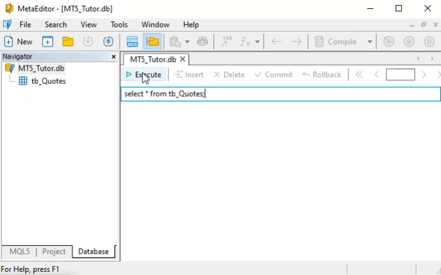441x275 pixels.
Task: Click the Compile button
Action: pos(336,42)
